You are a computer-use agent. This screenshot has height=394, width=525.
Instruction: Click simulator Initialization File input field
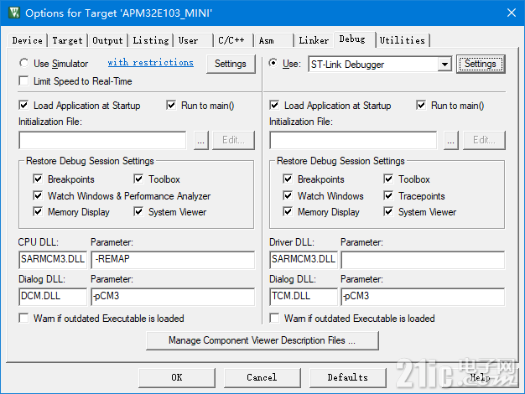click(102, 140)
